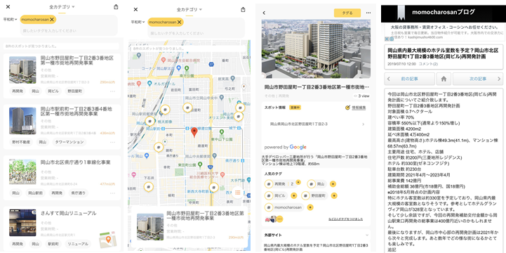506x253 pixels.
Task: Expand the 外部サイト section
Action: click(x=367, y=235)
